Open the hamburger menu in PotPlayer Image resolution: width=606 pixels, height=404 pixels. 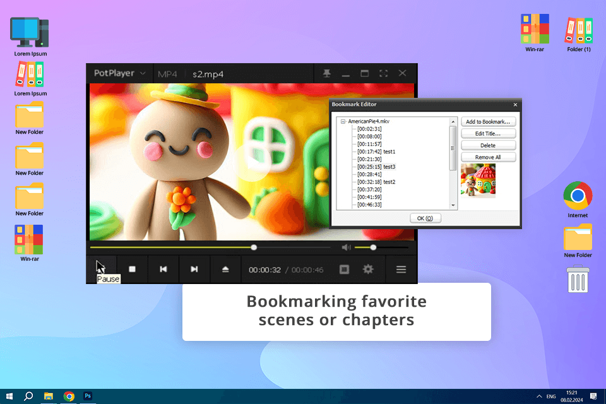click(x=401, y=269)
